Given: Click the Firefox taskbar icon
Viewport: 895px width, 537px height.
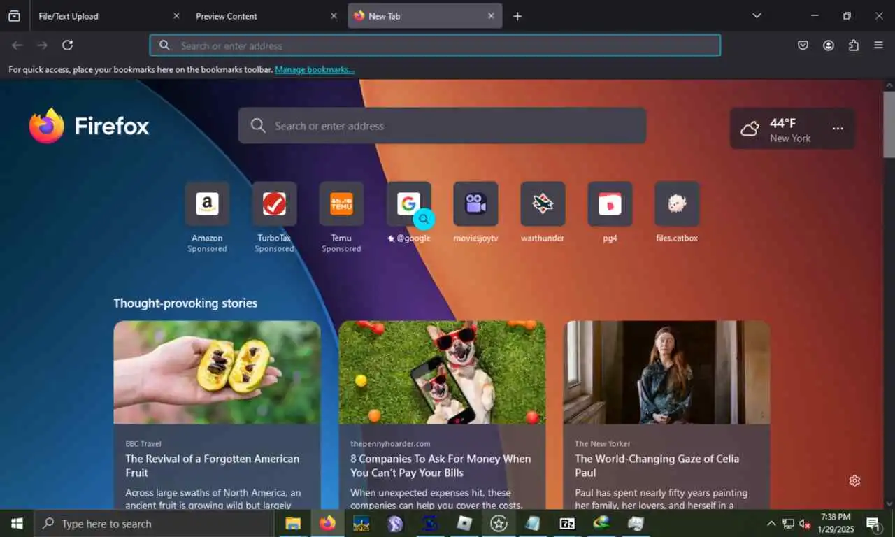Looking at the screenshot, I should pyautogui.click(x=327, y=523).
